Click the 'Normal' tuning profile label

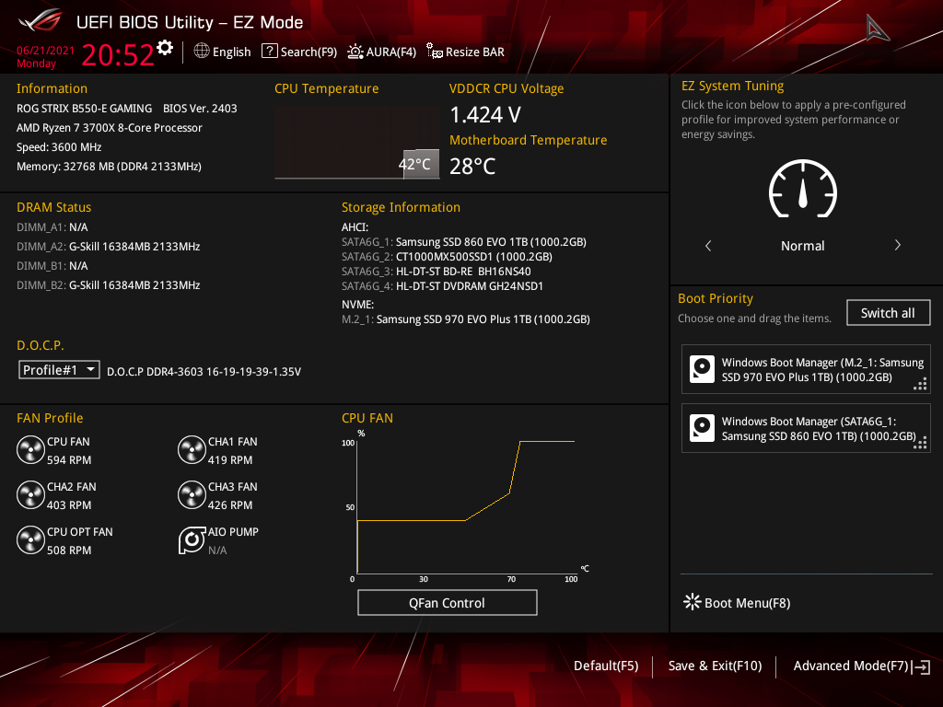(803, 245)
